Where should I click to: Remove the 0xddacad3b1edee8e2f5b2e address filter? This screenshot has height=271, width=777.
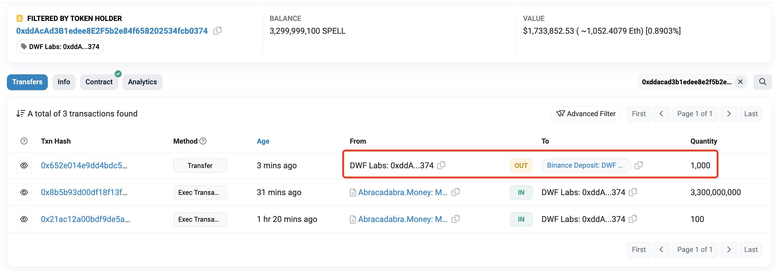pyautogui.click(x=740, y=82)
